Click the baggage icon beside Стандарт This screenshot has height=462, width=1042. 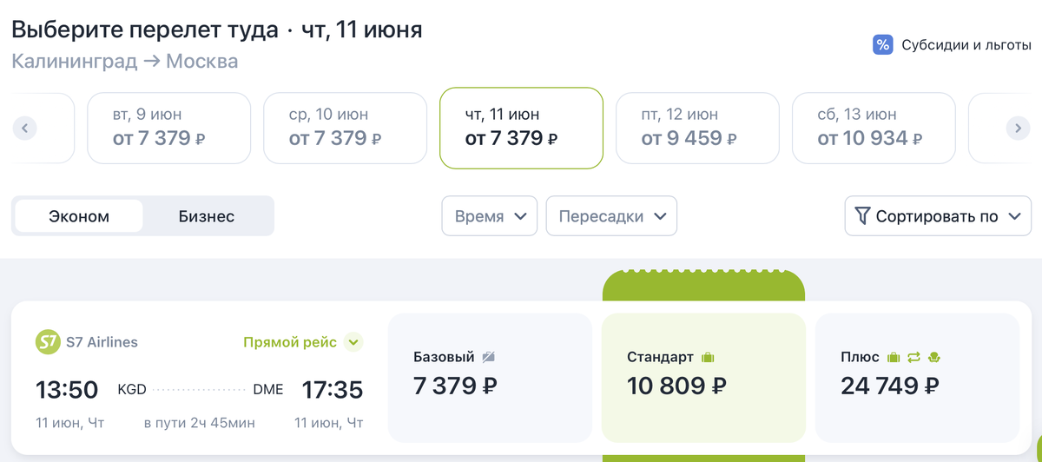[708, 357]
